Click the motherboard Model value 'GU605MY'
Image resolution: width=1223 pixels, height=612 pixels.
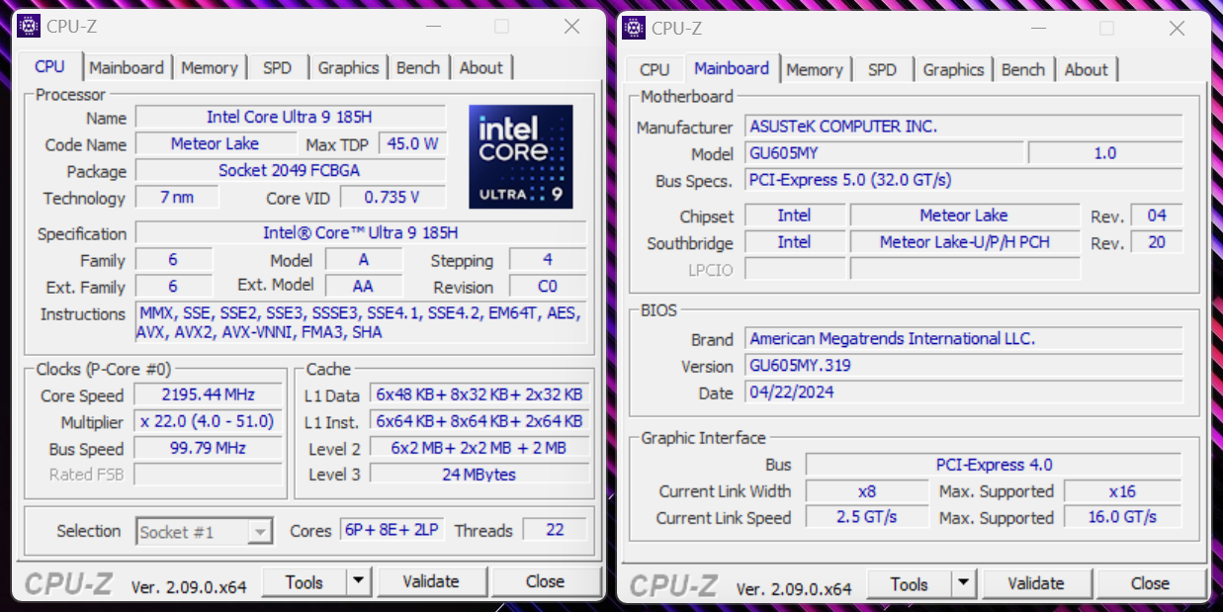883,153
